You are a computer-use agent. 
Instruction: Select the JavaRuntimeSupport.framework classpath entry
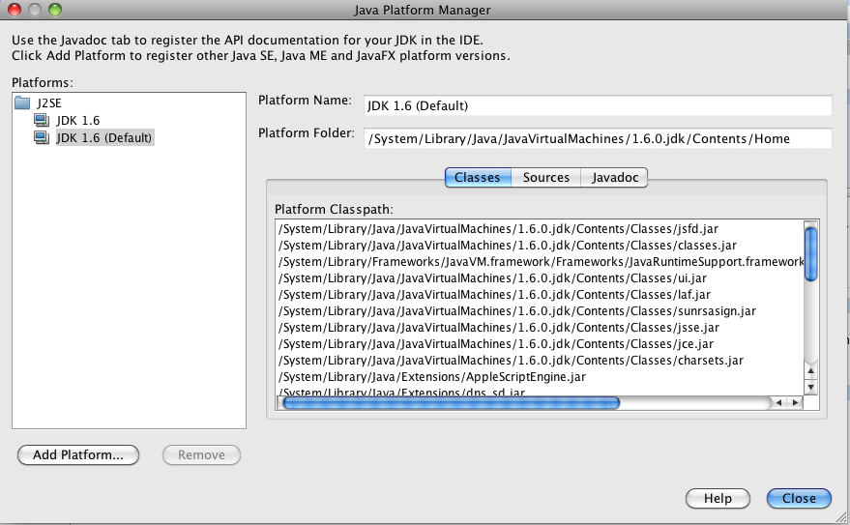pyautogui.click(x=541, y=262)
